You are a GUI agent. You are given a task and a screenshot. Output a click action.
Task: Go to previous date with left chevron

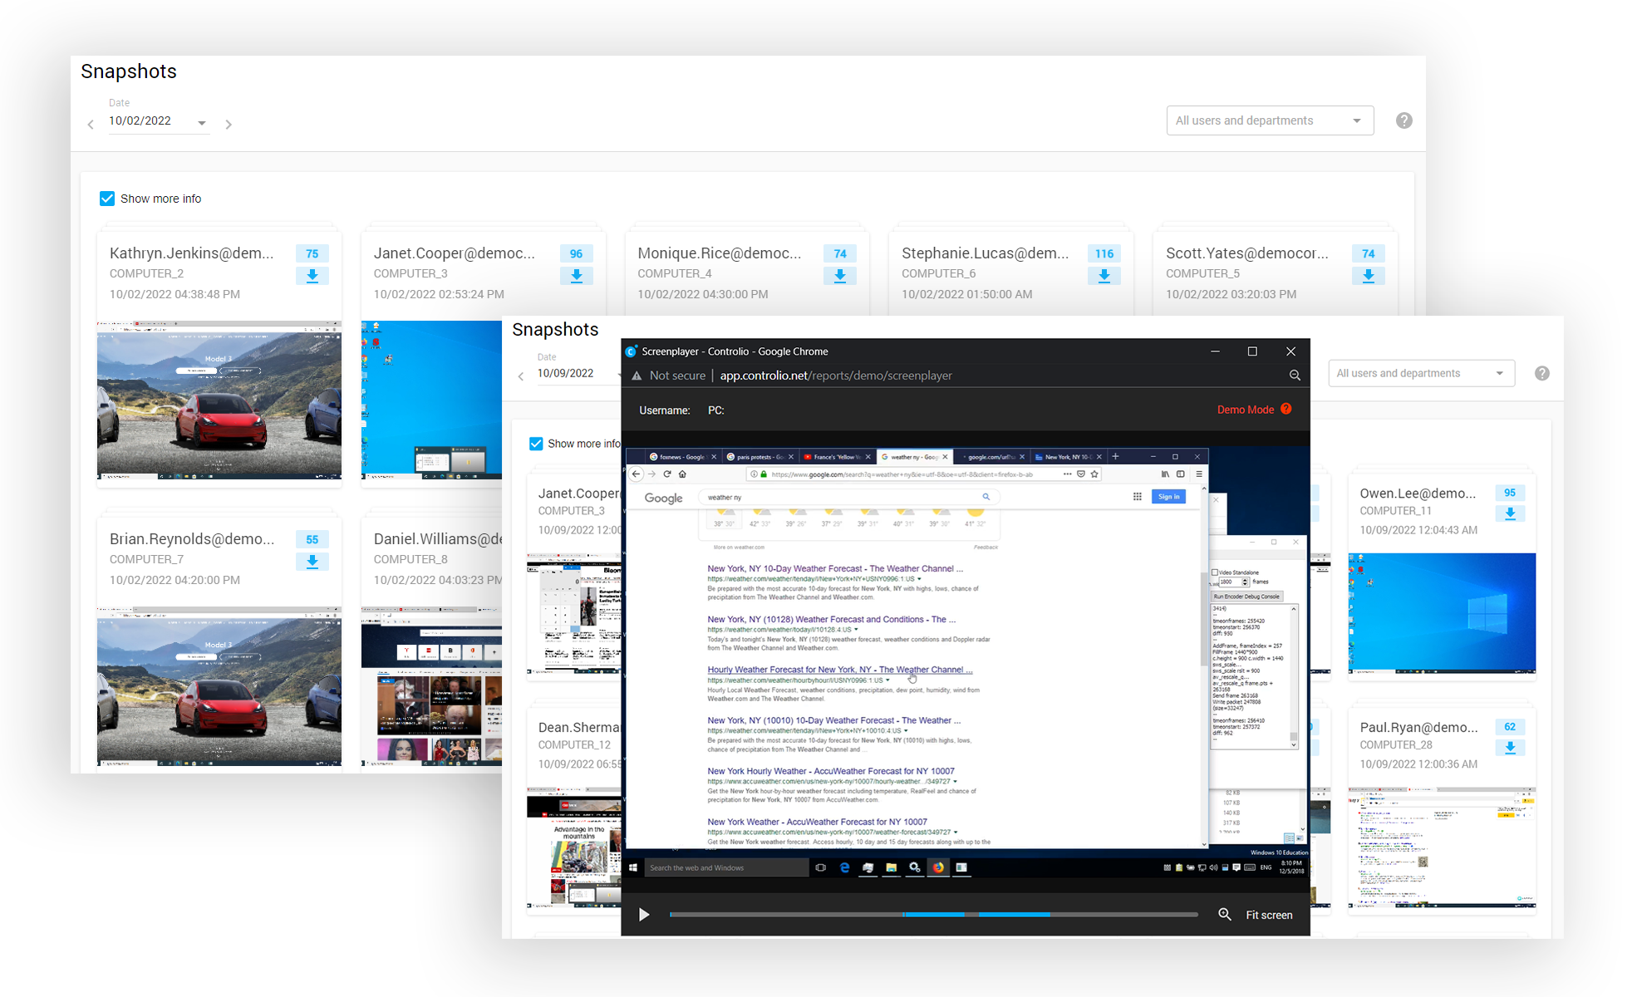[x=91, y=125]
